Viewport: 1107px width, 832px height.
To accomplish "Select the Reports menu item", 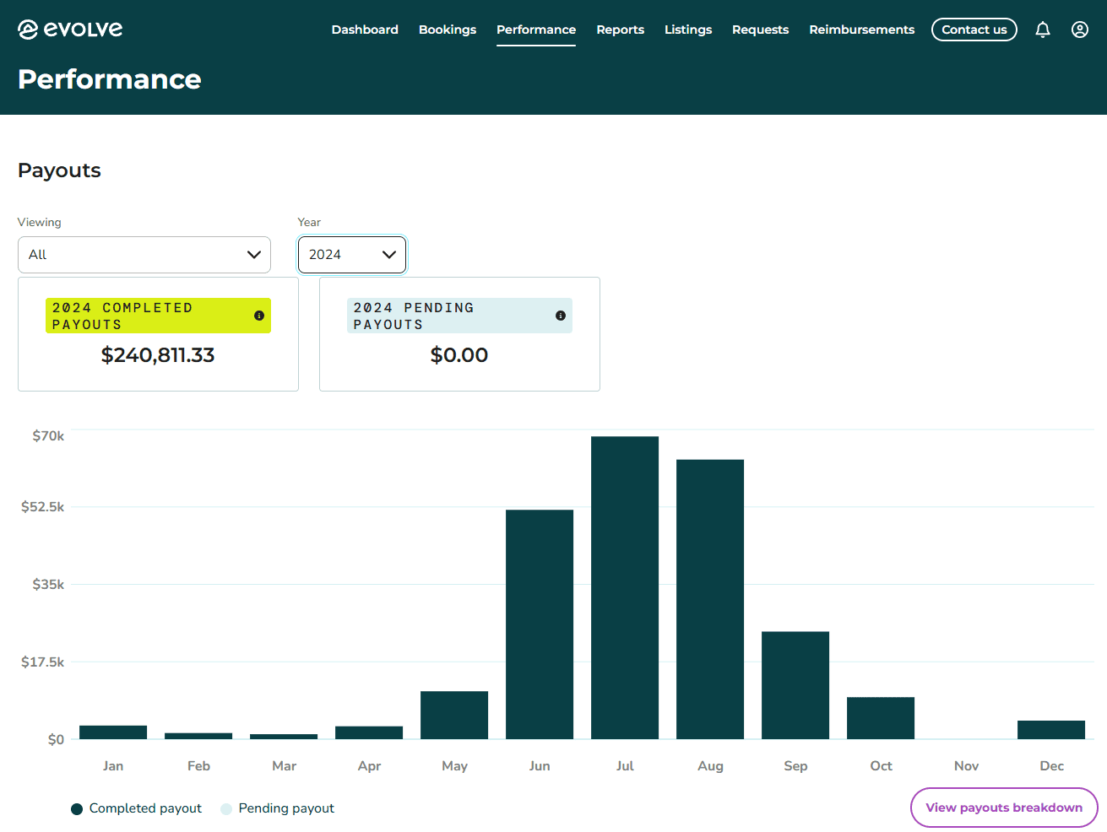I will pos(620,30).
